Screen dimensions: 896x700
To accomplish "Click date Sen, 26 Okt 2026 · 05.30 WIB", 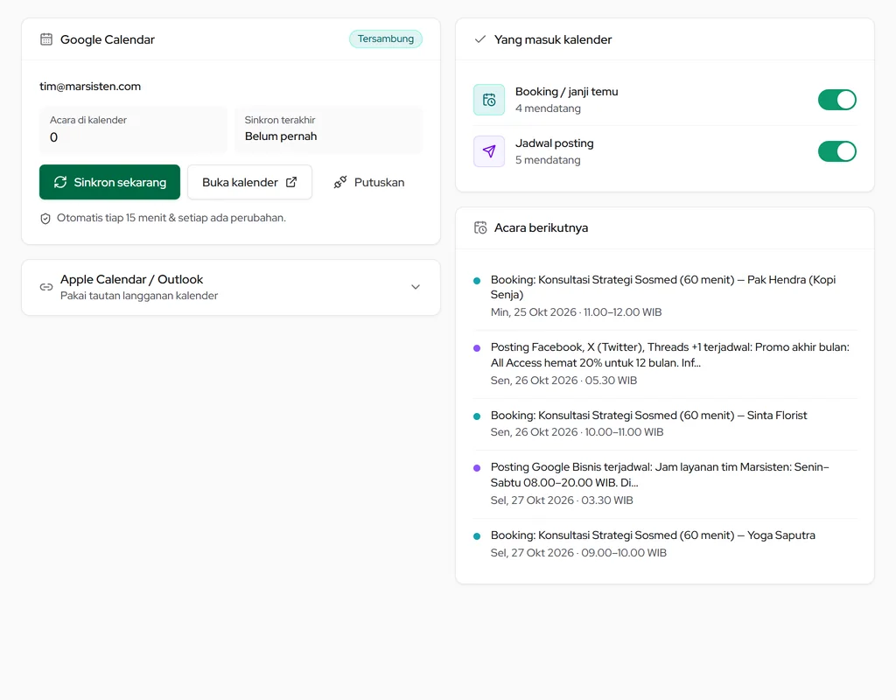I will 563,380.
